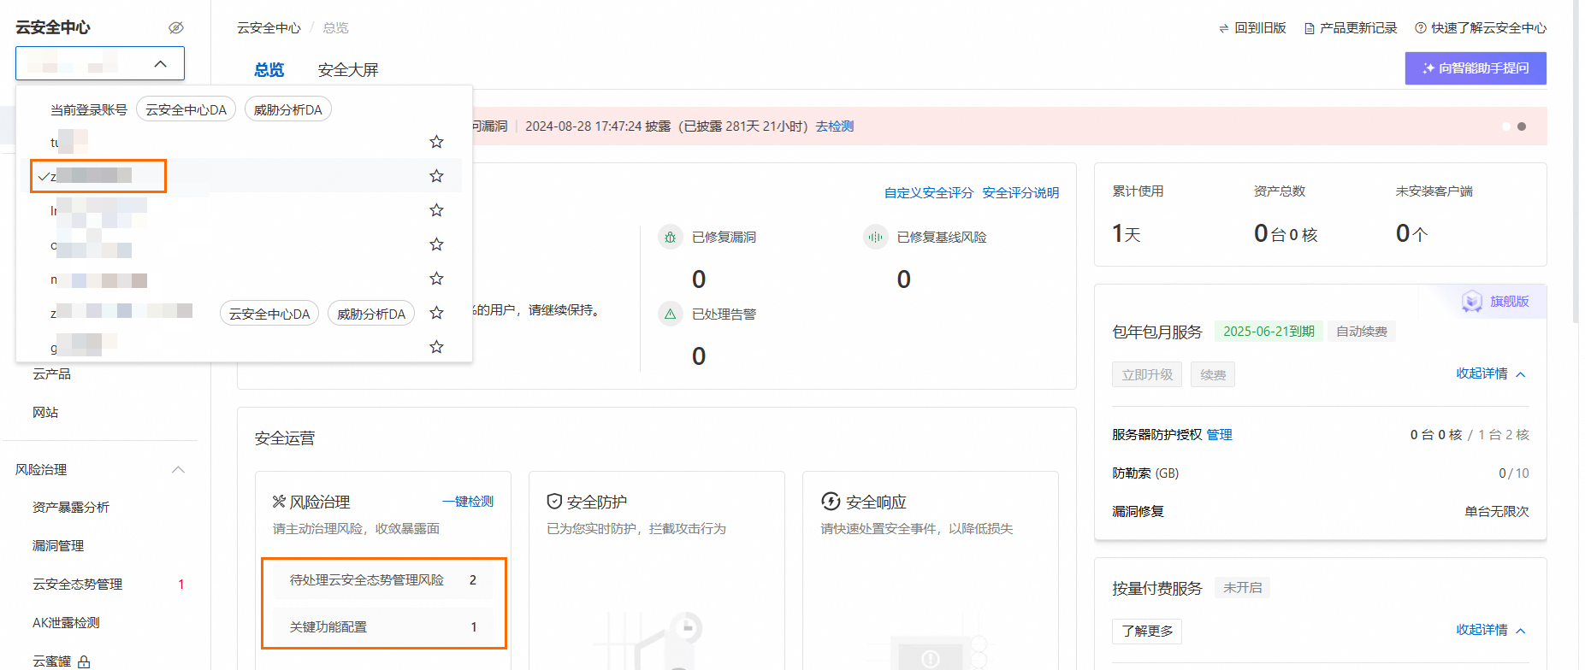Open 待处理云安全态势管理风险 row
Viewport: 1585px width, 670px height.
(383, 580)
